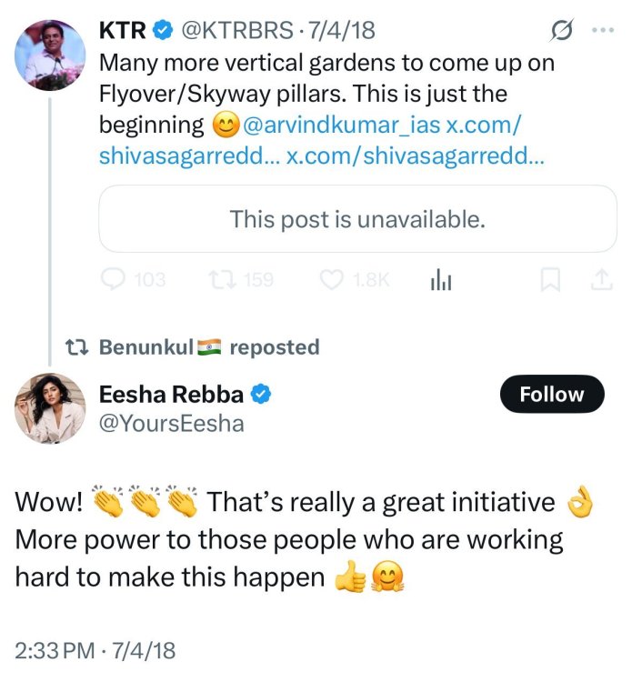Screen dimensions: 632x682
Task: Tap Eesha Rebba's profile photo
Action: pyautogui.click(x=50, y=406)
